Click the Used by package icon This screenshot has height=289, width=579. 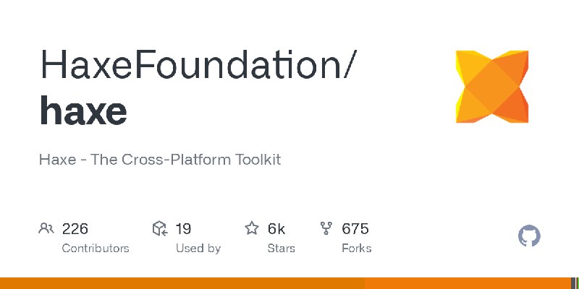160,228
